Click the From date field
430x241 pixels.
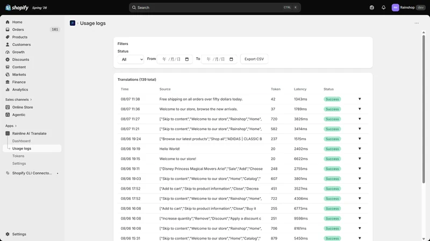175,59
